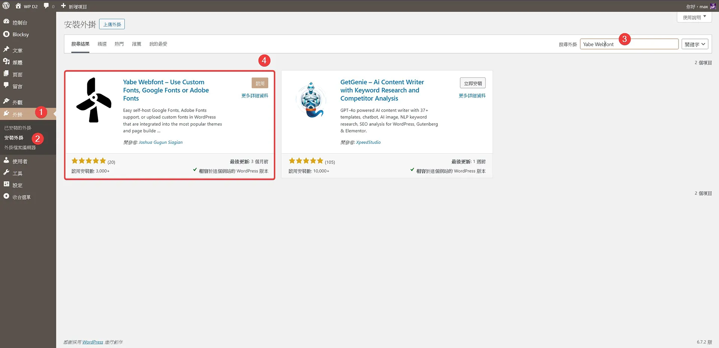Viewport: 719px width, 348px height.
Task: Open Yabe Webfont plugin title link
Action: point(166,90)
